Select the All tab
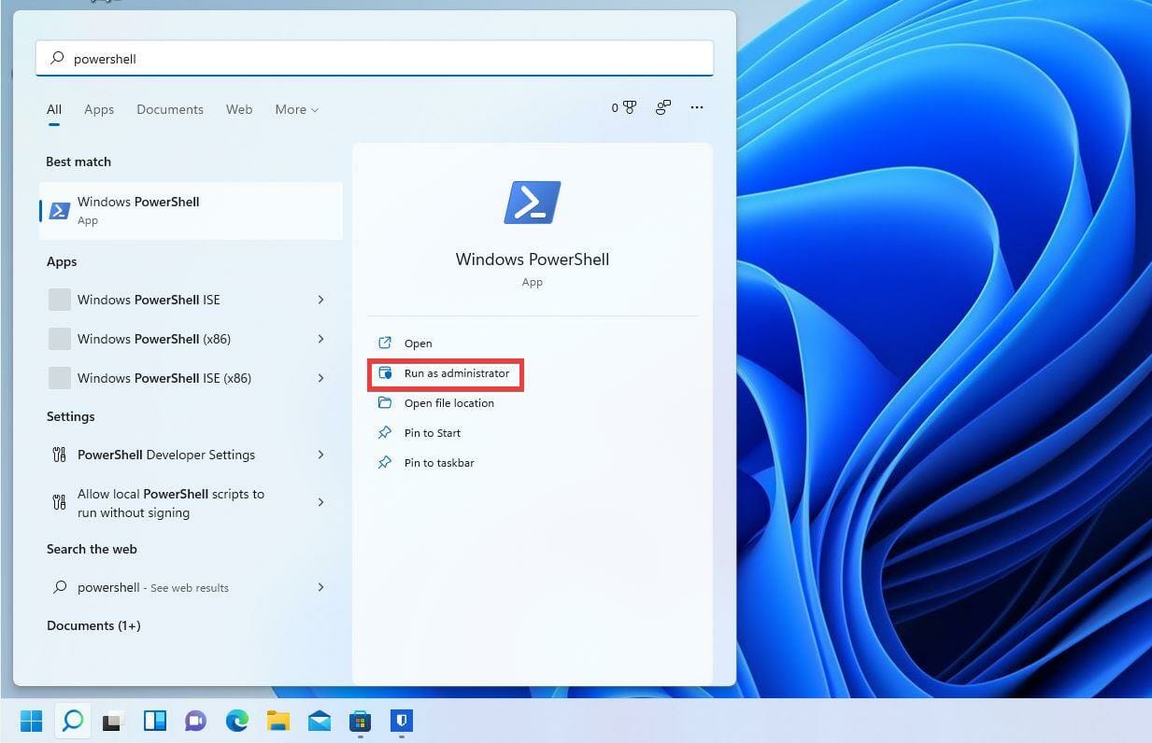The height and width of the screenshot is (743, 1152). pyautogui.click(x=54, y=109)
